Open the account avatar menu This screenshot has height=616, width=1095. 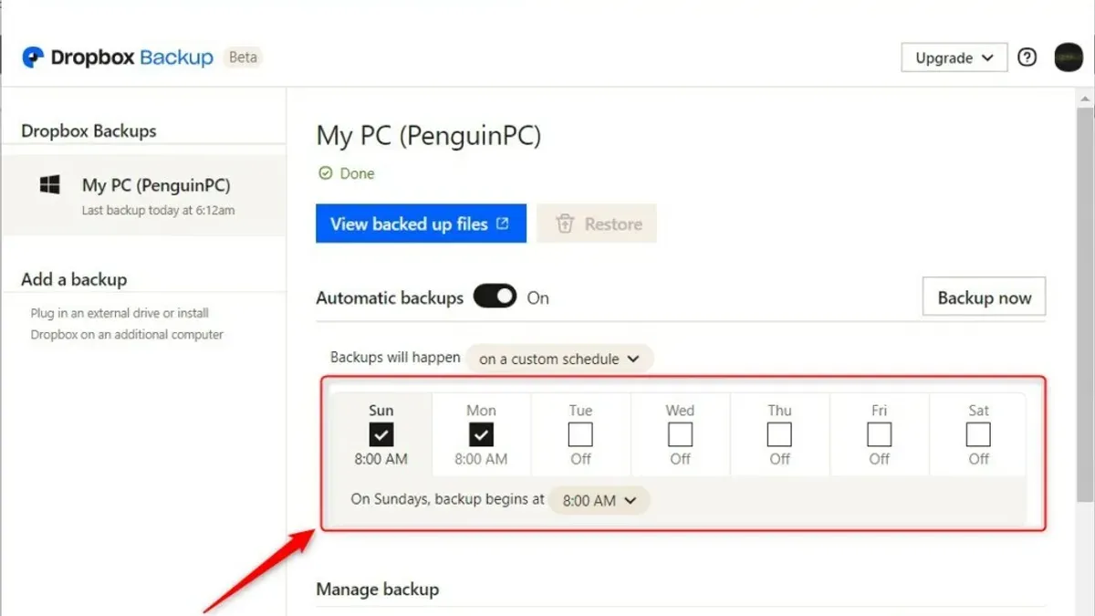click(x=1069, y=57)
